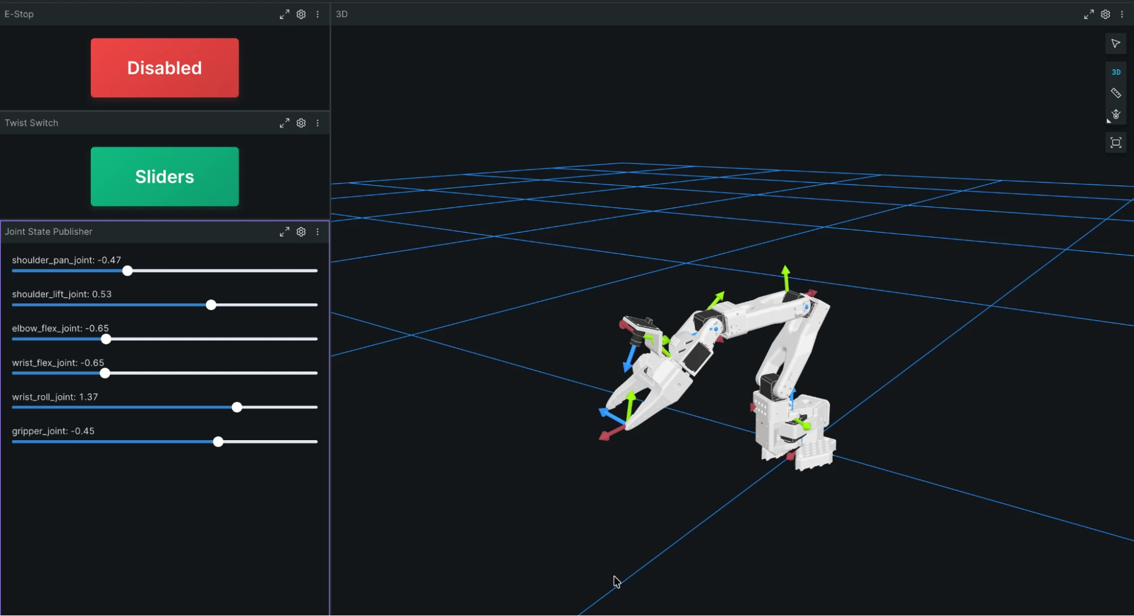Activate the select objects cursor tool
Screen dimensions: 1134x616
click(1116, 44)
